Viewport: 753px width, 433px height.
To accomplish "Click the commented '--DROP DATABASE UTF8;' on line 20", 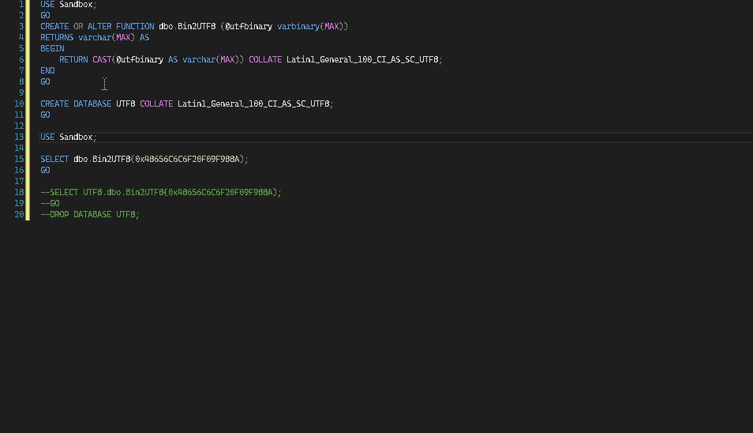I will [x=90, y=214].
